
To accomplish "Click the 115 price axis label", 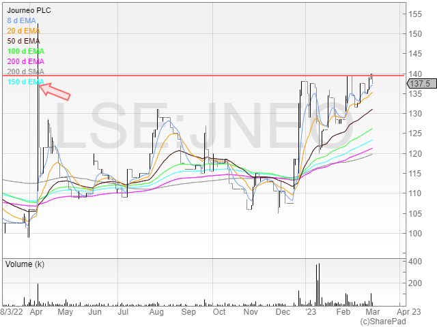I will coord(415,174).
